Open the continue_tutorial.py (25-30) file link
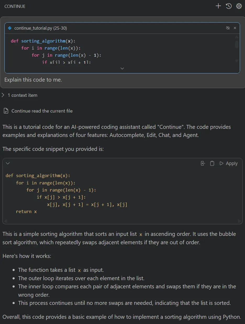 (x=41, y=28)
